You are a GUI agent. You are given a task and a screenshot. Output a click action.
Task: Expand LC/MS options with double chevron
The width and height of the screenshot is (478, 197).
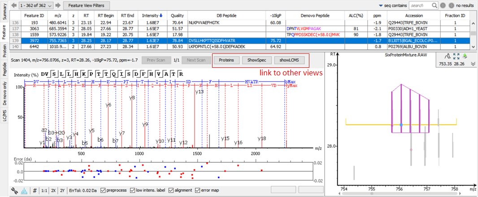click(x=473, y=64)
